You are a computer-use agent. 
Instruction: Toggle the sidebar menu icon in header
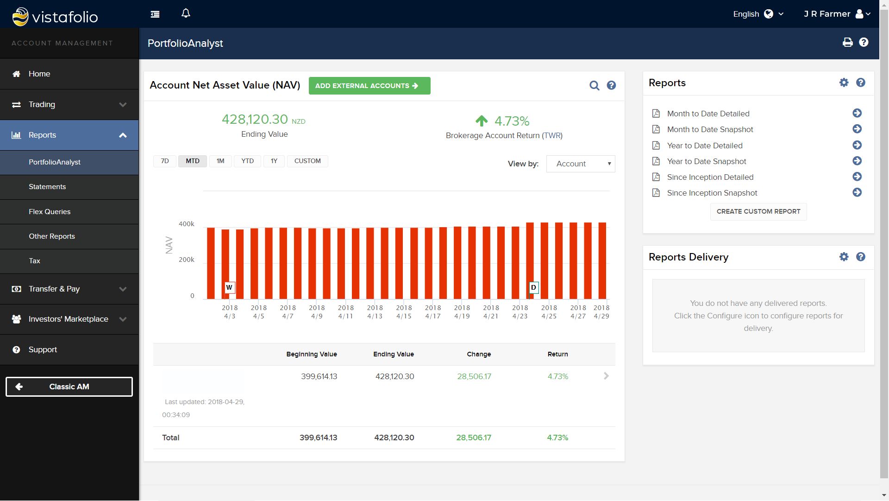[155, 14]
